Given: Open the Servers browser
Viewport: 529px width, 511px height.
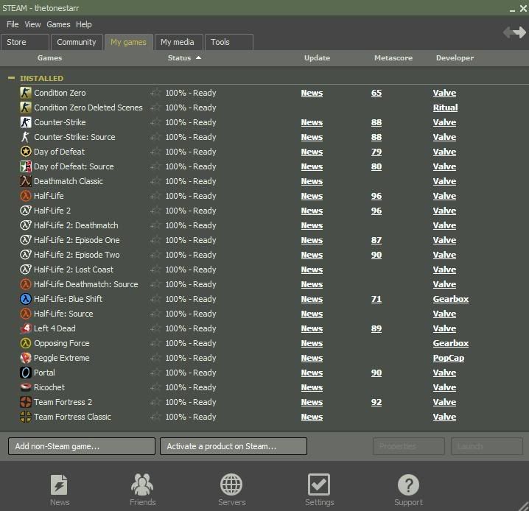Looking at the screenshot, I should [231, 490].
